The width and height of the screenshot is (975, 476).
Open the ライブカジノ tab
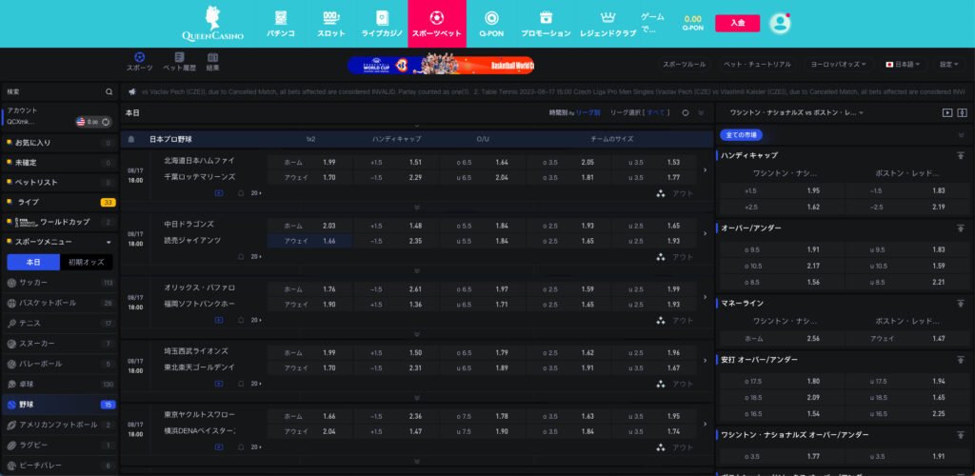[x=381, y=24]
